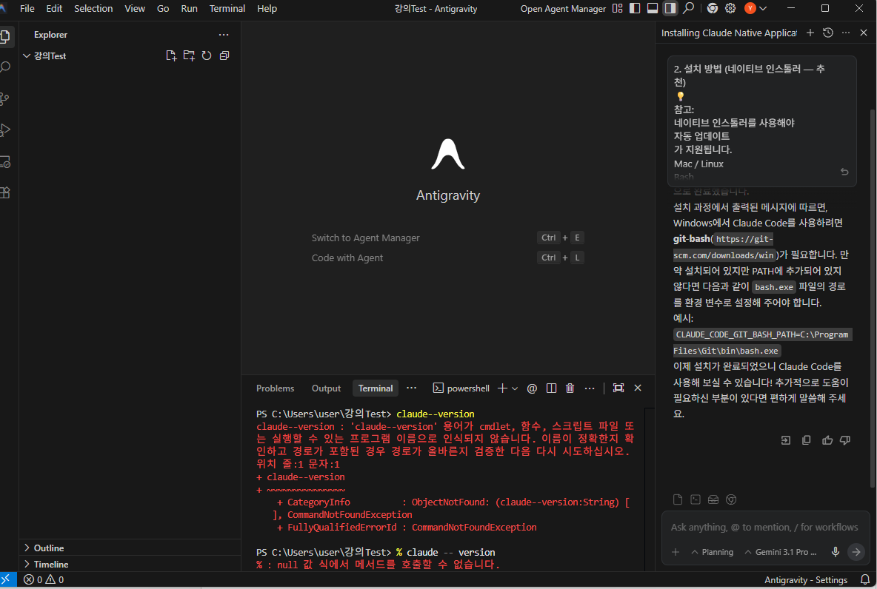Maximize the terminal panel size
Viewport: 877px width, 589px height.
pos(618,388)
